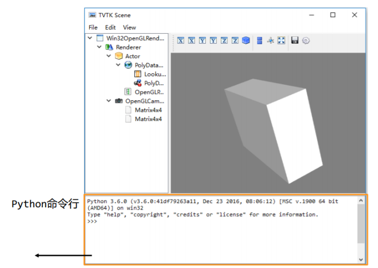Image resolution: width=378 pixels, height=268 pixels.
Task: Click the first Y-axis view icon
Action: pos(203,41)
